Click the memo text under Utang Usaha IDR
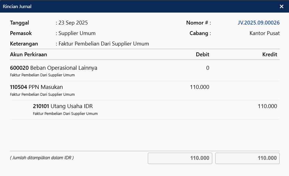Viewport: 289px width, 176px height. click(65, 114)
